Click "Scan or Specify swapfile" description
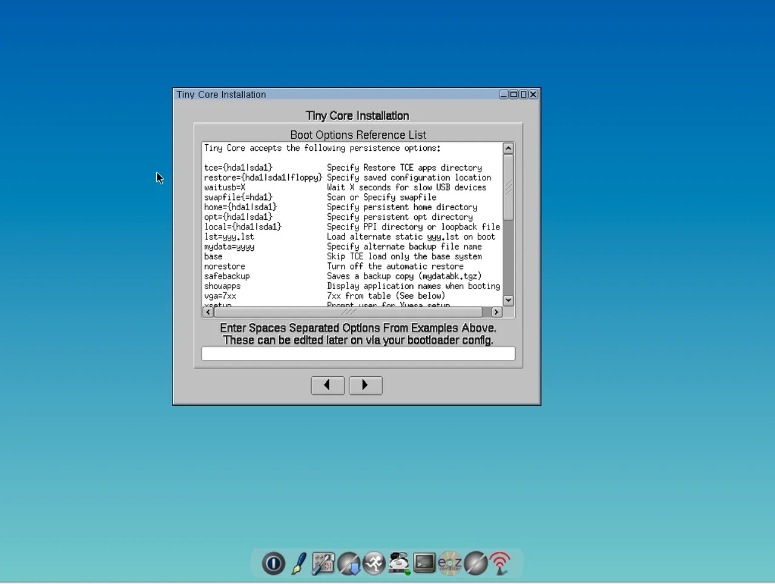 (x=381, y=197)
